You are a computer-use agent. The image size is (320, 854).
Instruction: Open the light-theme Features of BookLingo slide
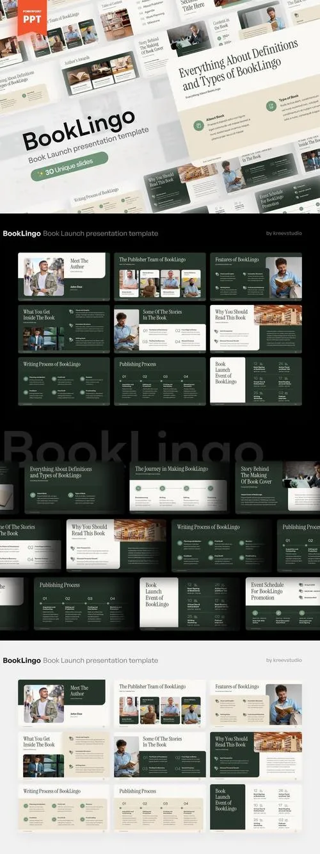coord(256,704)
